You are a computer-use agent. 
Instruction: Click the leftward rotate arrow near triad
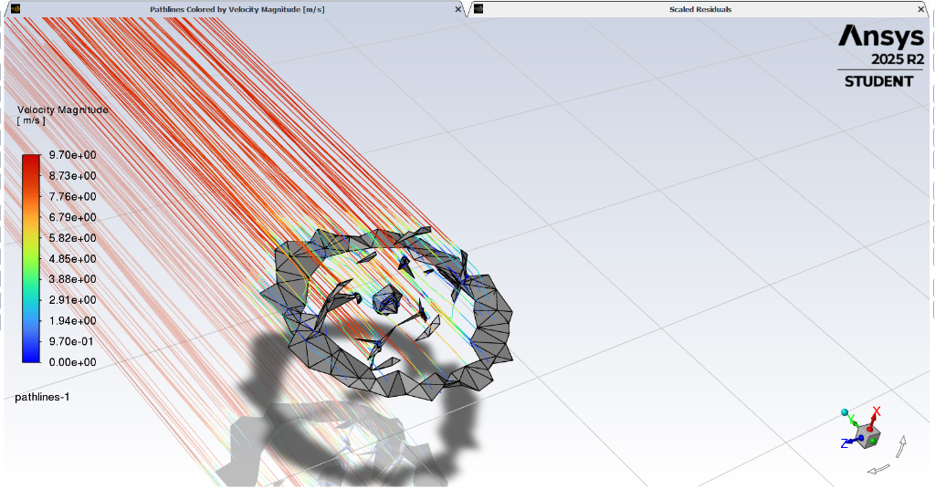(x=877, y=469)
